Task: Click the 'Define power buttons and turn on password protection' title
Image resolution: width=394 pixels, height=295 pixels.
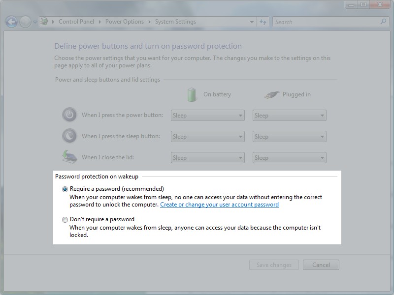Action: (x=148, y=46)
